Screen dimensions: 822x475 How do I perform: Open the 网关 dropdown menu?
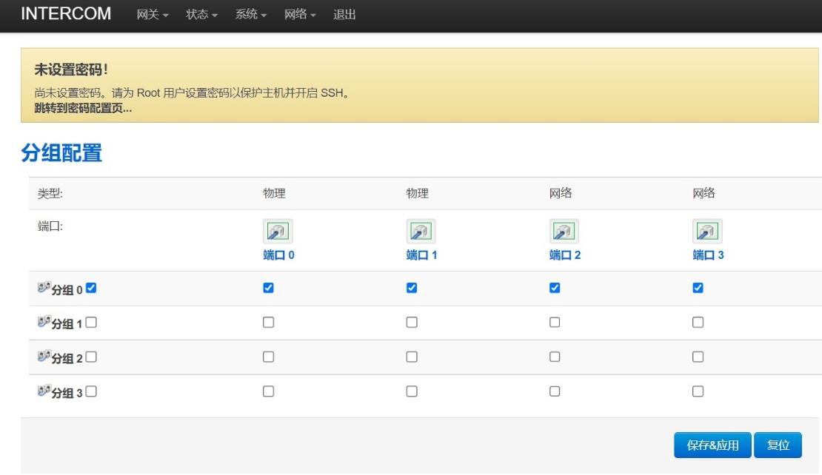153,16
